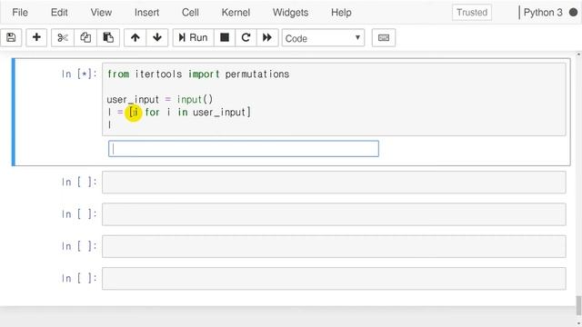Restart kernel and run all cells icon
Viewport: 582px width, 327px height.
267,37
